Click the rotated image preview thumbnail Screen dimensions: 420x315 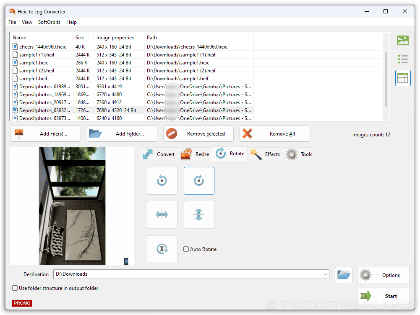click(72, 206)
